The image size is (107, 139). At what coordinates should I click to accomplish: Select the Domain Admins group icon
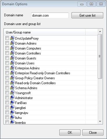pyautogui.click(x=12, y=43)
